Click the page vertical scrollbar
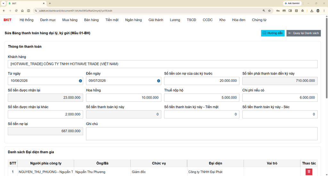The image size is (328, 176). pos(326,59)
